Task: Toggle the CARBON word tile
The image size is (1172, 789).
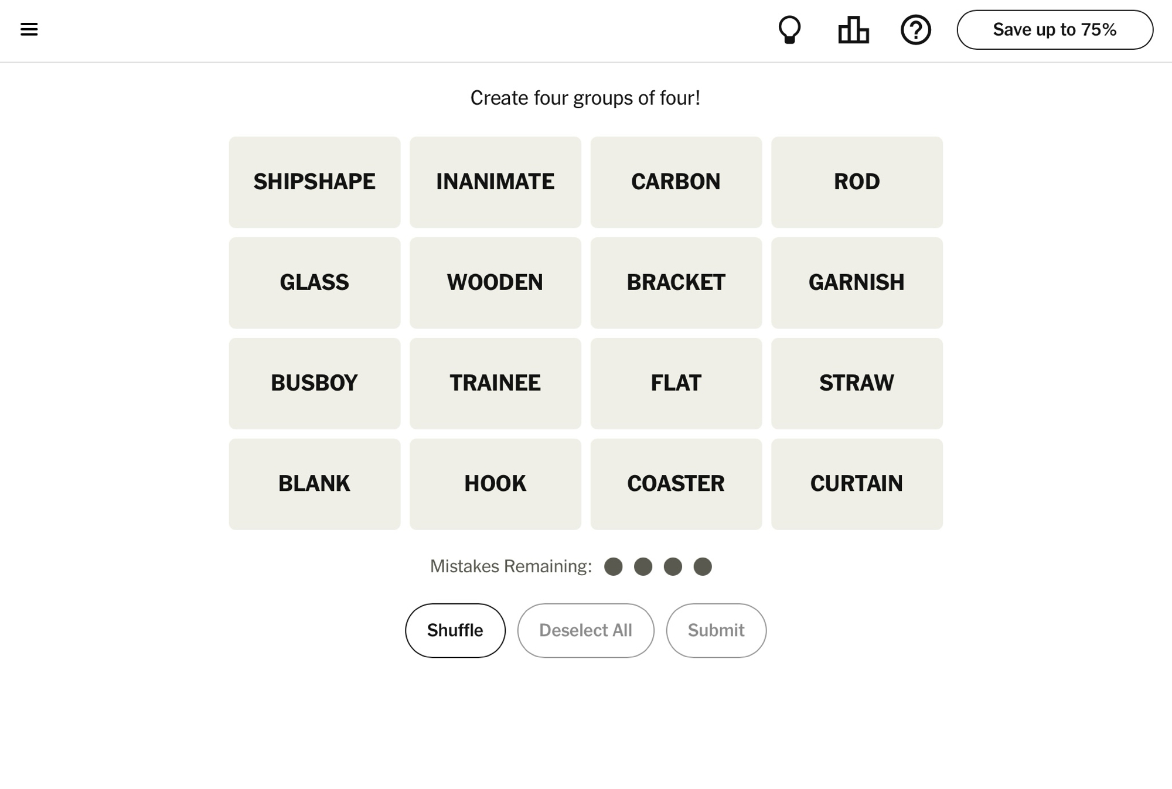Action: tap(676, 182)
